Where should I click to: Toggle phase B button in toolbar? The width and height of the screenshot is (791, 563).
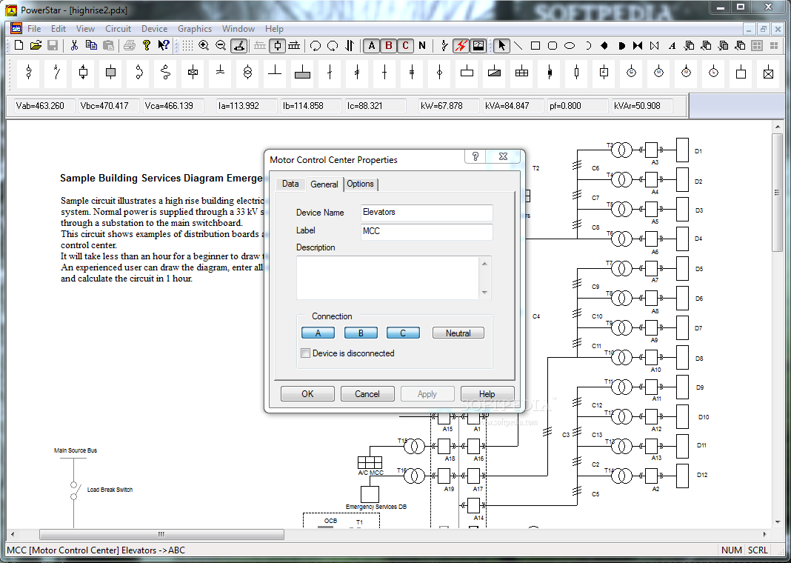(388, 46)
